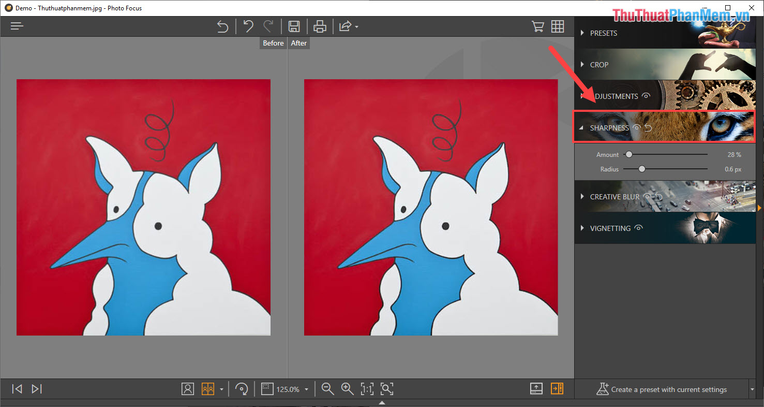The height and width of the screenshot is (407, 764).
Task: Open the print function
Action: pyautogui.click(x=320, y=26)
